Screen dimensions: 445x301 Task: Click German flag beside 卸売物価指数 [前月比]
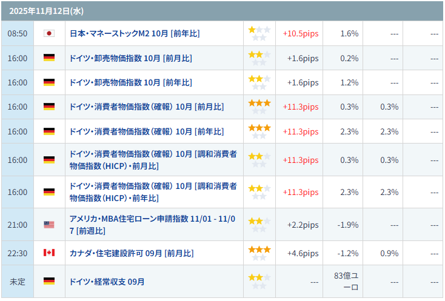(x=49, y=58)
